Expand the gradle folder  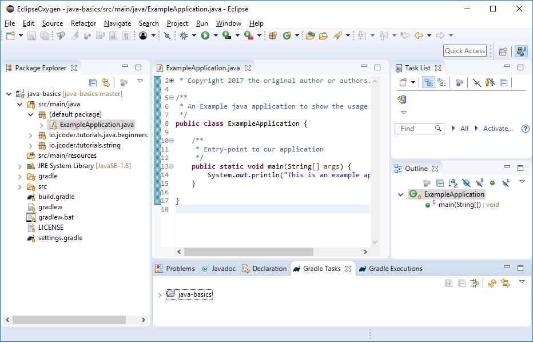click(19, 177)
